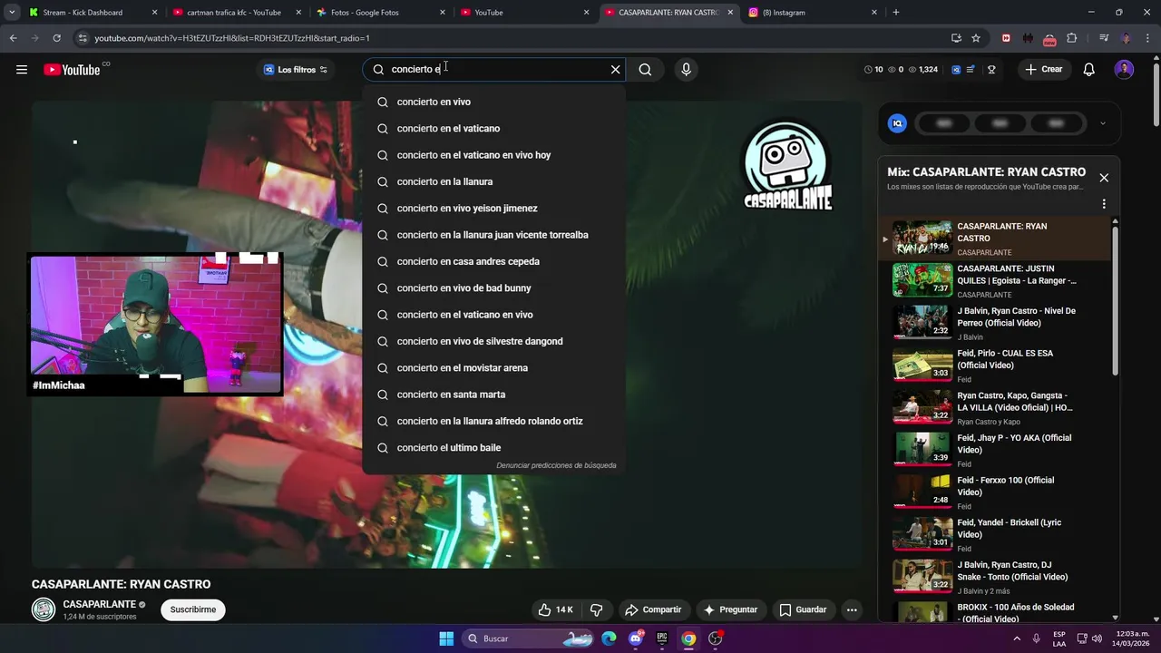Choose "concierto en vivo yeison jimenez"
The image size is (1161, 653).
tap(493, 209)
